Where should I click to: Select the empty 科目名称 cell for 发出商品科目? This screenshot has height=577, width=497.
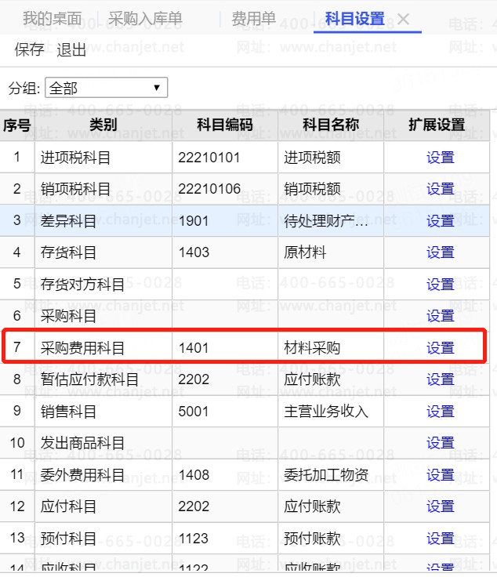330,444
